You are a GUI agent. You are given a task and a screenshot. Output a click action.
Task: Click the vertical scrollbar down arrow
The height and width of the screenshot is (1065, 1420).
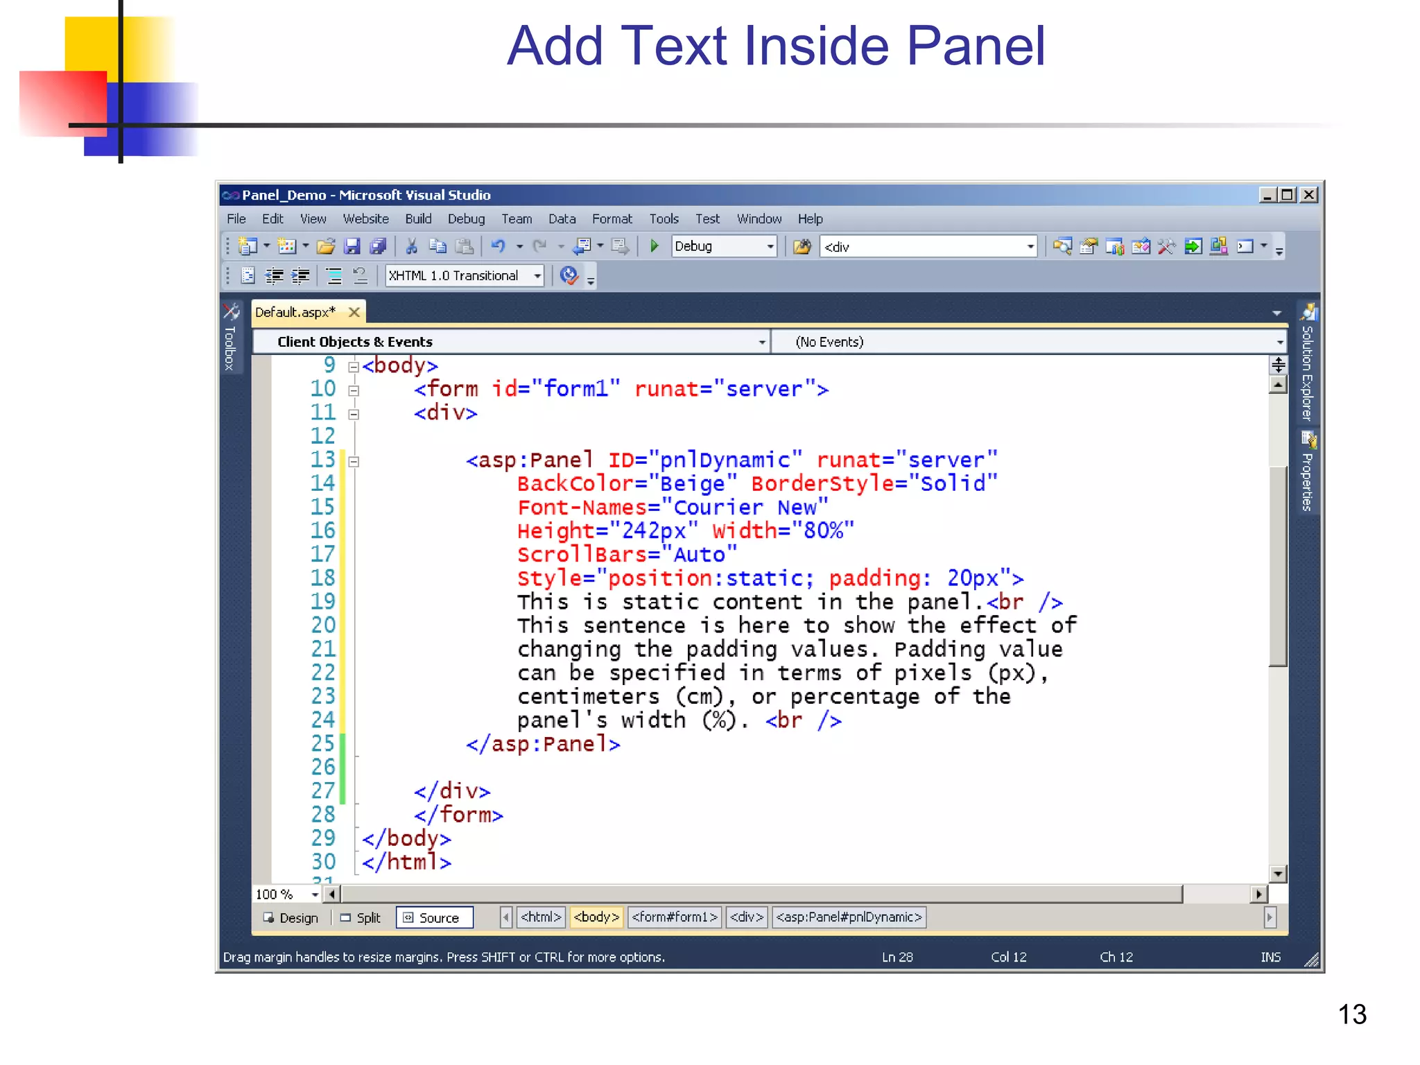pyautogui.click(x=1278, y=874)
